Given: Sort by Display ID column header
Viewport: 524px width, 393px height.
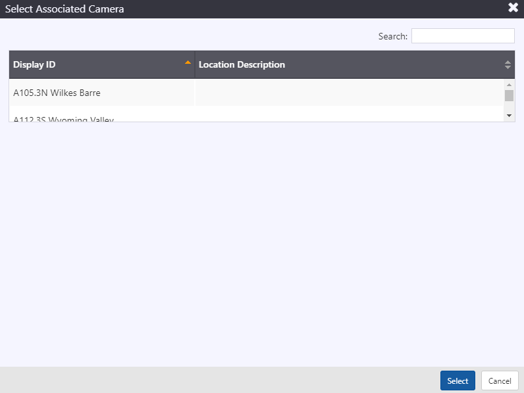Looking at the screenshot, I should [102, 64].
